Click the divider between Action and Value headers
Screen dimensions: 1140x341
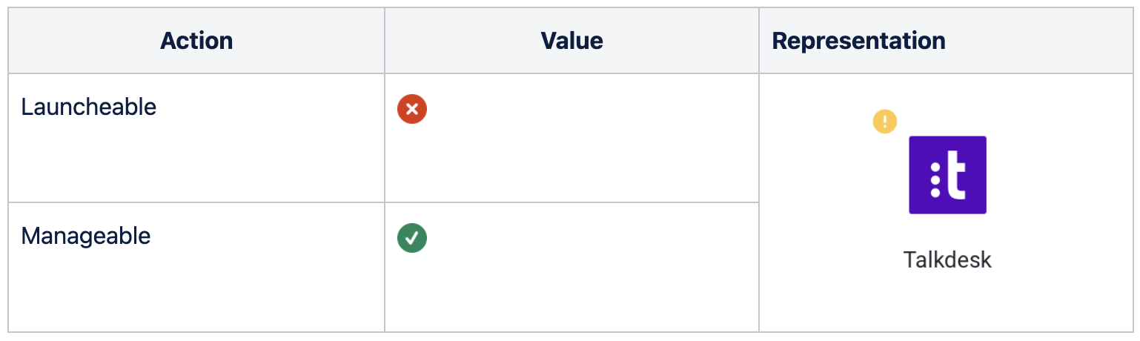coord(385,41)
